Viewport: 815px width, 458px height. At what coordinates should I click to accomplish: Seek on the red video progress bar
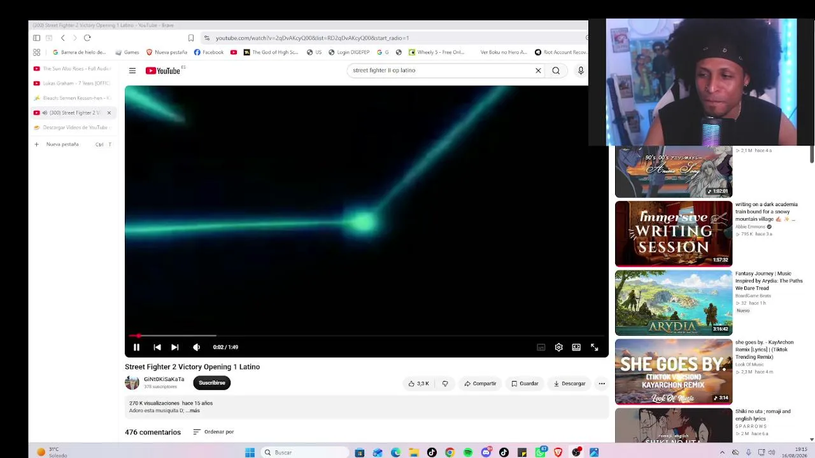366,335
